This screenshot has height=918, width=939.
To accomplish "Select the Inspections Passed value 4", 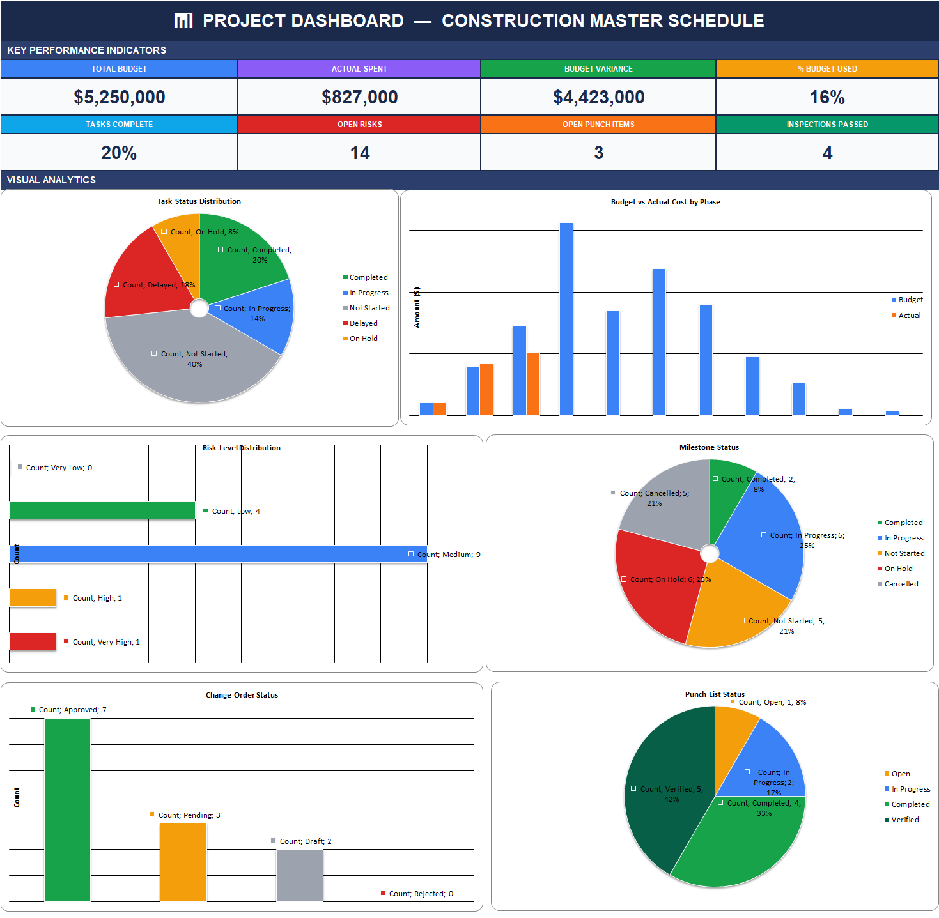I will click(x=827, y=153).
